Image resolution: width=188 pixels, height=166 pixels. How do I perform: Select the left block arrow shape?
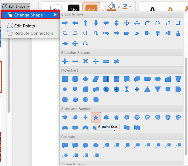tap(75, 23)
